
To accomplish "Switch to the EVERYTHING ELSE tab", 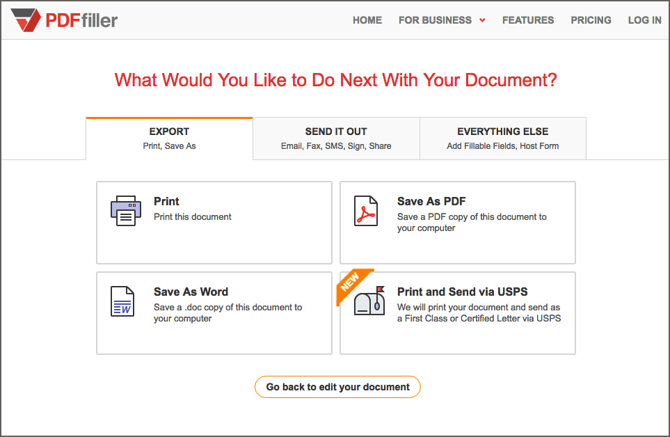I will 503,138.
